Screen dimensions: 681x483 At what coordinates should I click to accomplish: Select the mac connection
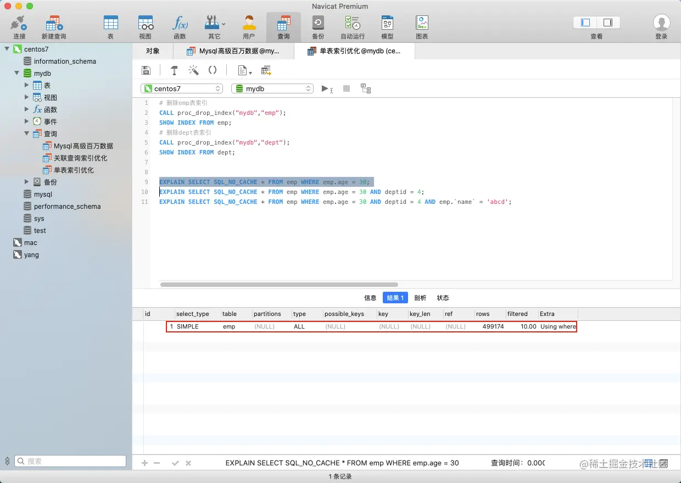point(31,242)
